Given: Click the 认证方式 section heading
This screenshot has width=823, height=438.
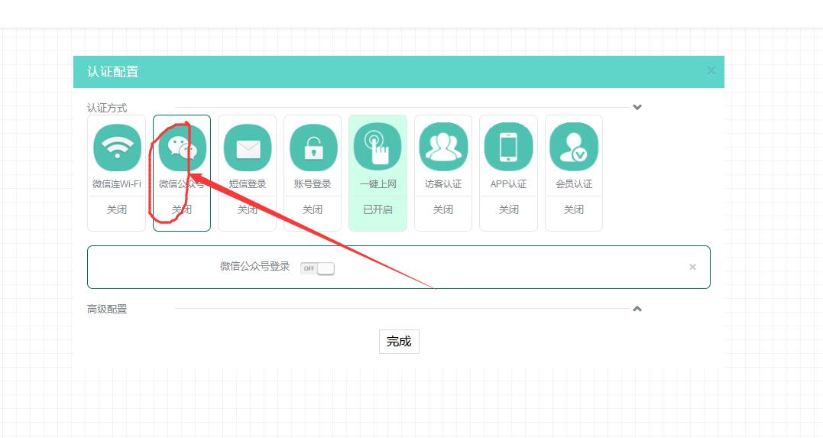Looking at the screenshot, I should [107, 108].
